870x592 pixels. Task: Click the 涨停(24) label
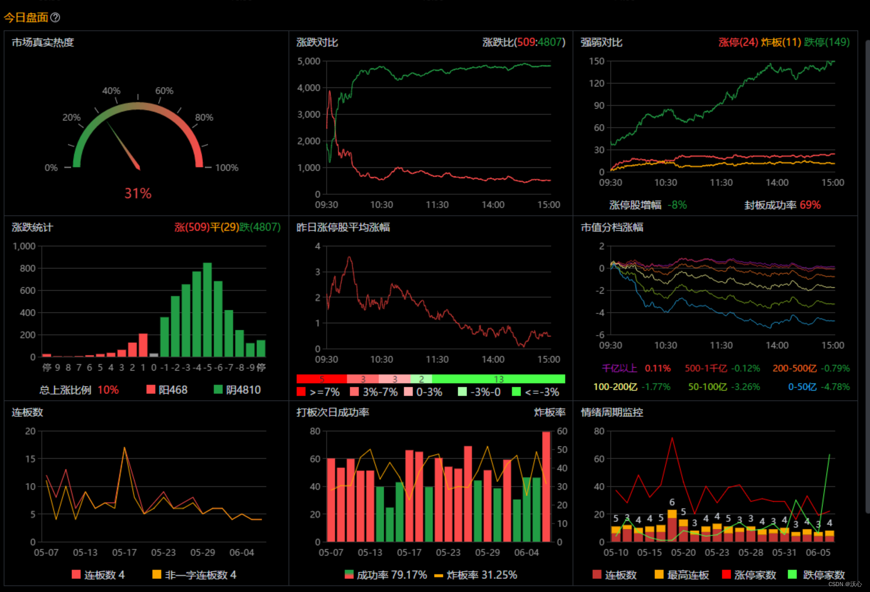tap(738, 42)
